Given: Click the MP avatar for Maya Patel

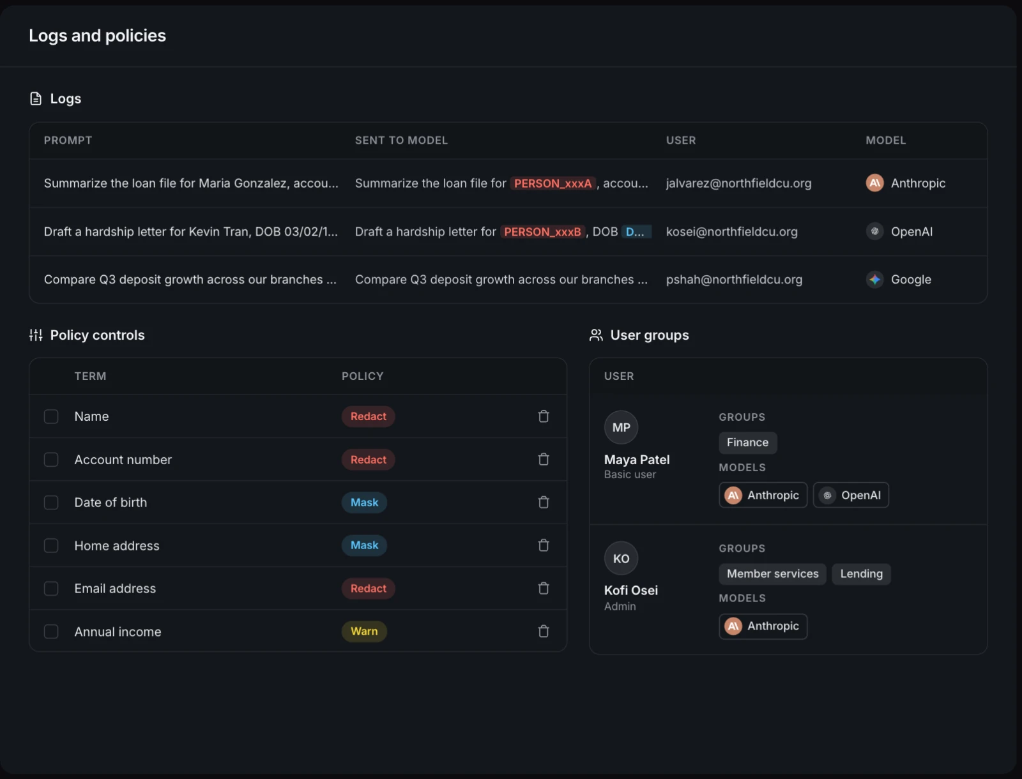Looking at the screenshot, I should tap(621, 427).
